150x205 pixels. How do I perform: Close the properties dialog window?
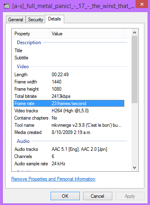[x=142, y=4]
